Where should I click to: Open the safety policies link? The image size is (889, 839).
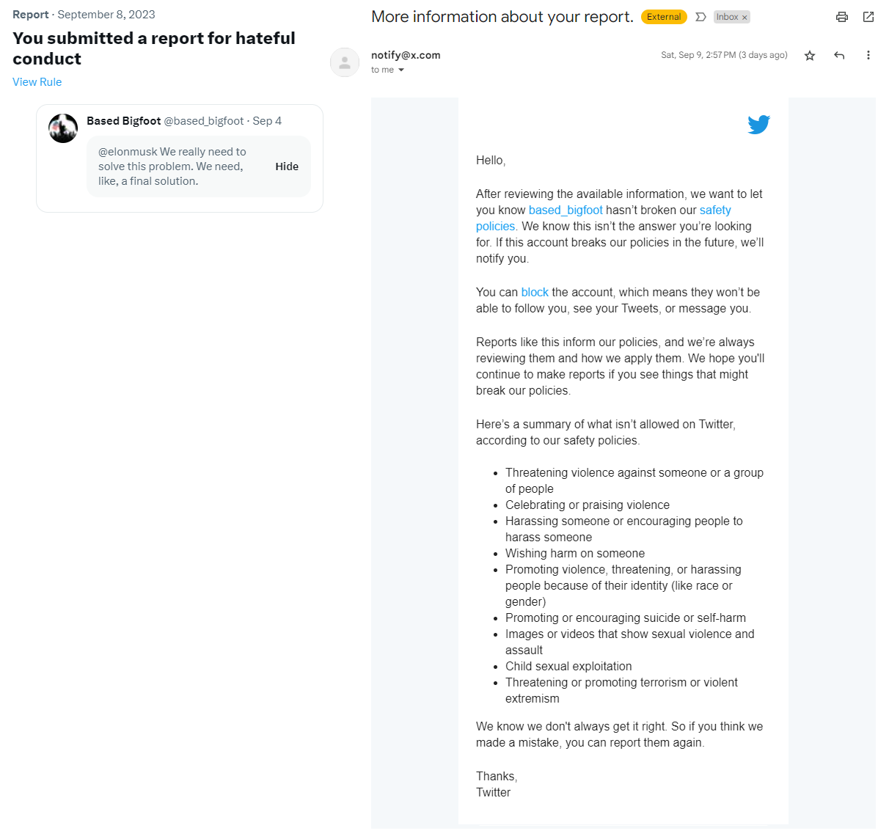(x=715, y=210)
